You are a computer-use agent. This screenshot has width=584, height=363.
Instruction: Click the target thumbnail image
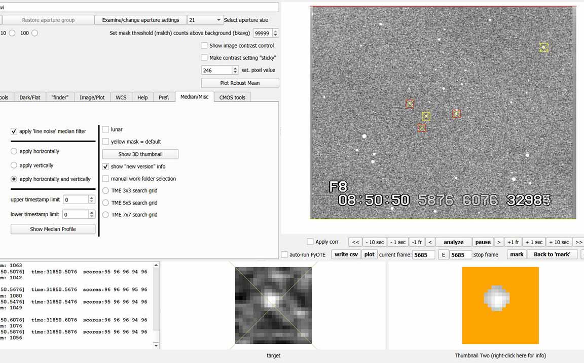[x=273, y=305]
